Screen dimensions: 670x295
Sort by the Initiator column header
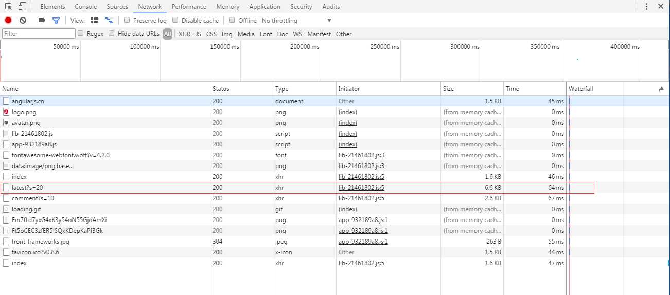pyautogui.click(x=389, y=89)
